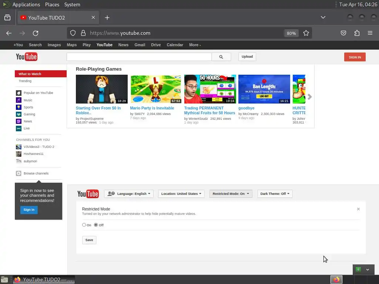This screenshot has height=284, width=379.
Task: Expand the bottom-right tray chevron
Action: pyautogui.click(x=368, y=270)
